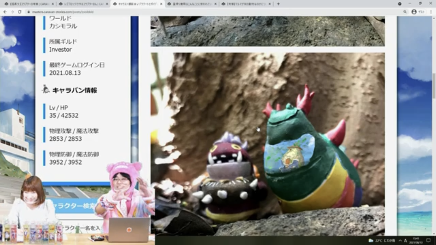Click the 35 / 42532 value
Image resolution: width=436 pixels, height=245 pixels.
[64, 115]
